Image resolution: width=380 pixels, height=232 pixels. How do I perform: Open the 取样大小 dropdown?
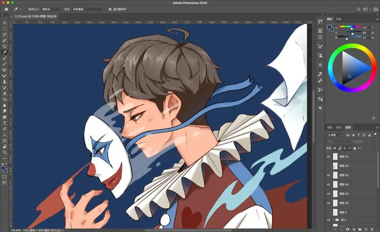[51, 9]
